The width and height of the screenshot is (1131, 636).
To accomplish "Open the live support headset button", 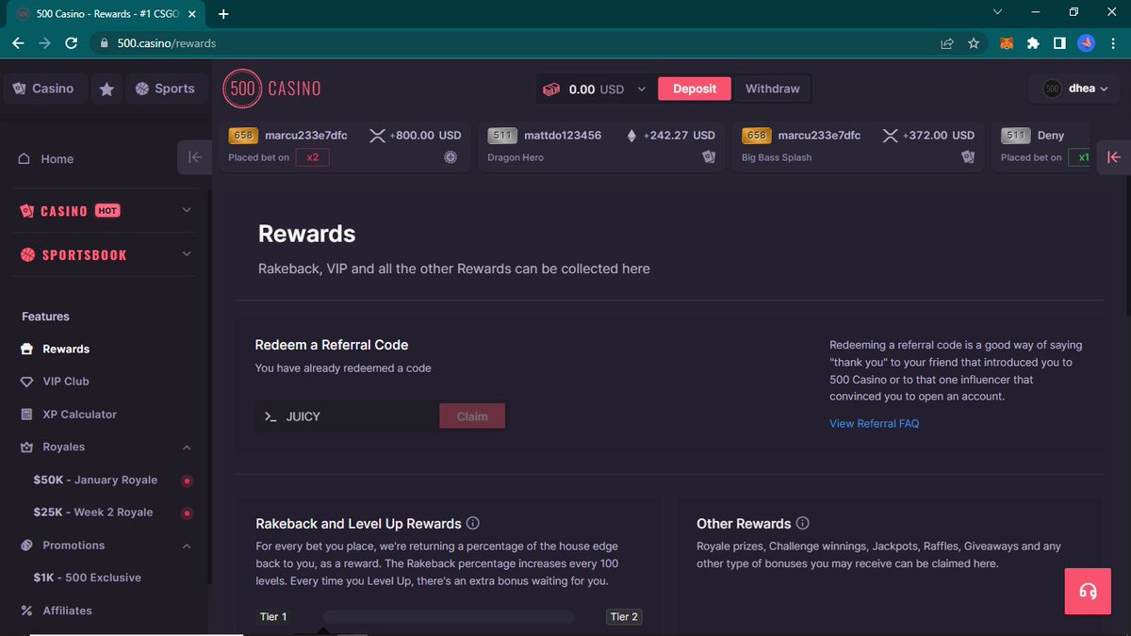I will click(x=1088, y=592).
